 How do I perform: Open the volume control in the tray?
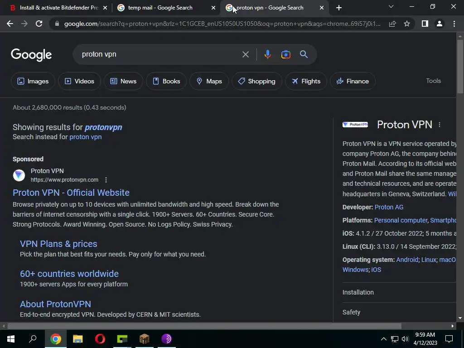pyautogui.click(x=405, y=339)
